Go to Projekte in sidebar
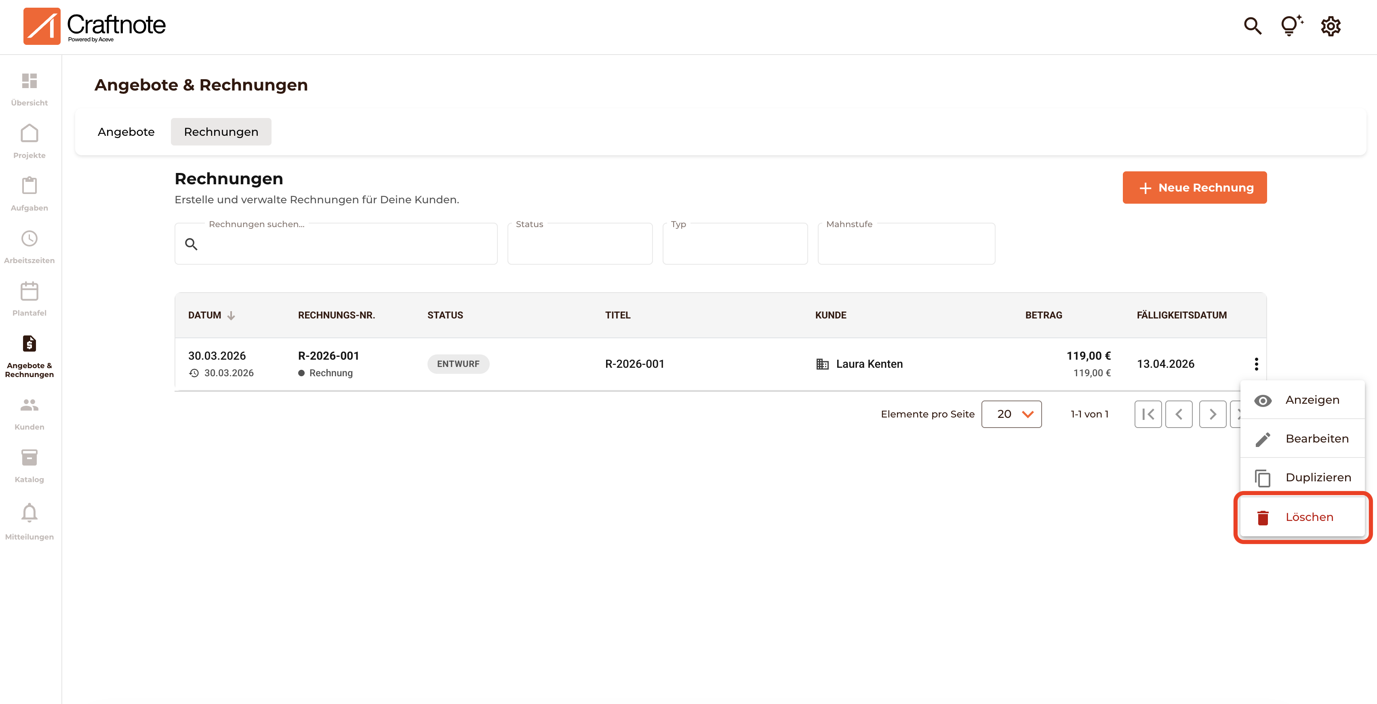The height and width of the screenshot is (704, 1377). click(29, 134)
